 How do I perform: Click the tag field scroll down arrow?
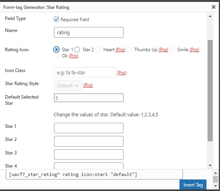215,186
